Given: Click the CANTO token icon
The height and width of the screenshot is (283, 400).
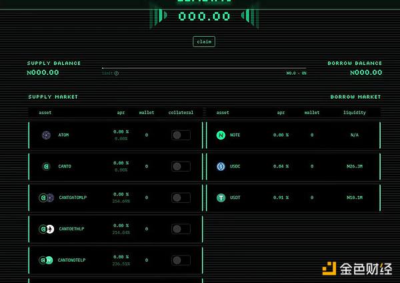Looking at the screenshot, I should [x=46, y=167].
